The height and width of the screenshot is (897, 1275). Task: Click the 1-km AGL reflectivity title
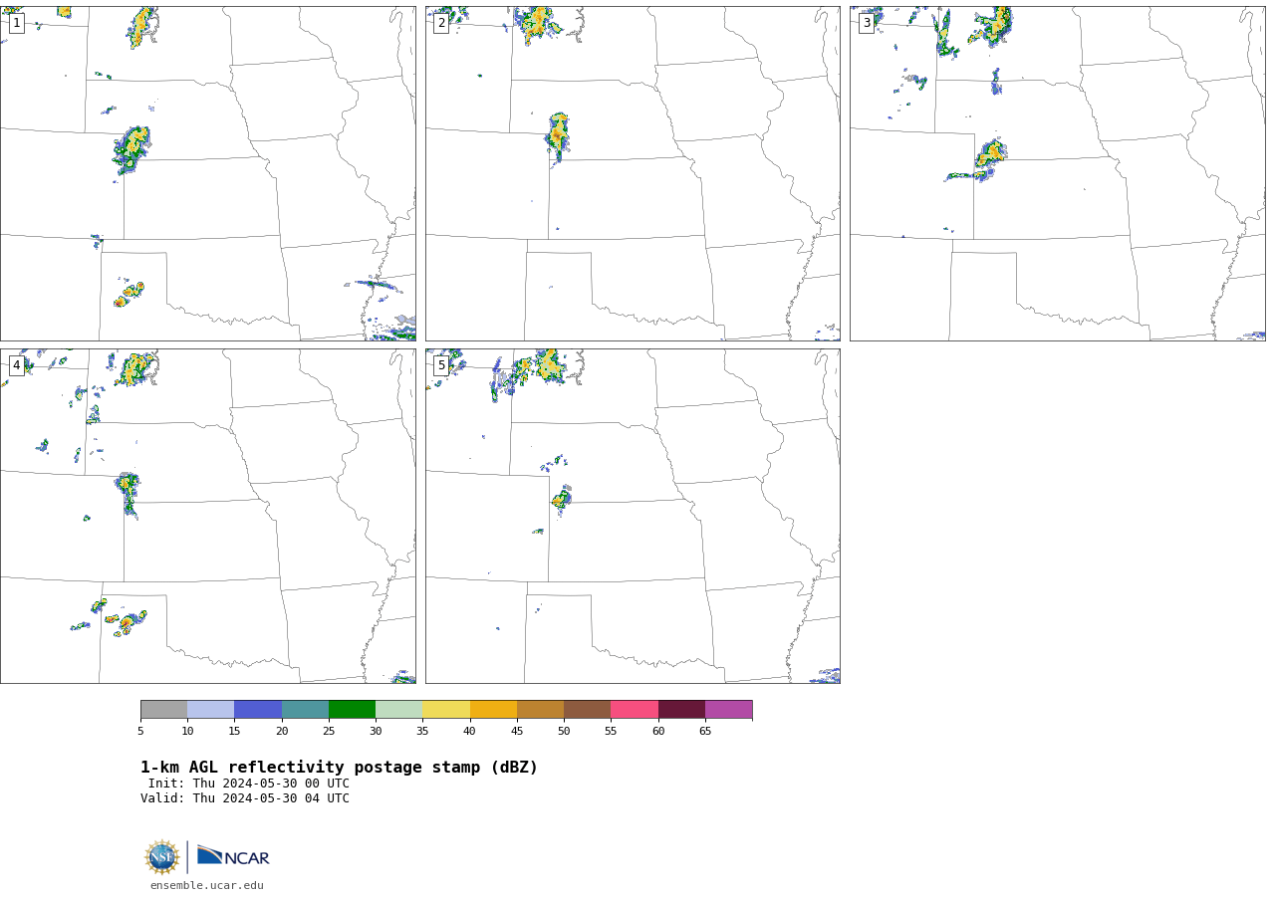pos(339,768)
